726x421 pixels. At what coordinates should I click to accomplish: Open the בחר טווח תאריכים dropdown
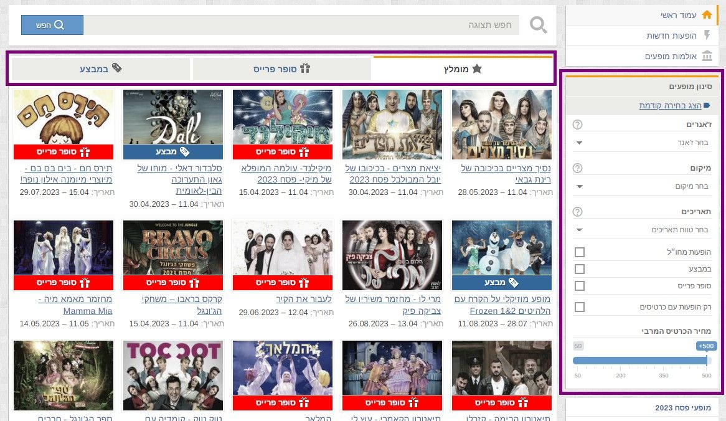[x=641, y=230]
